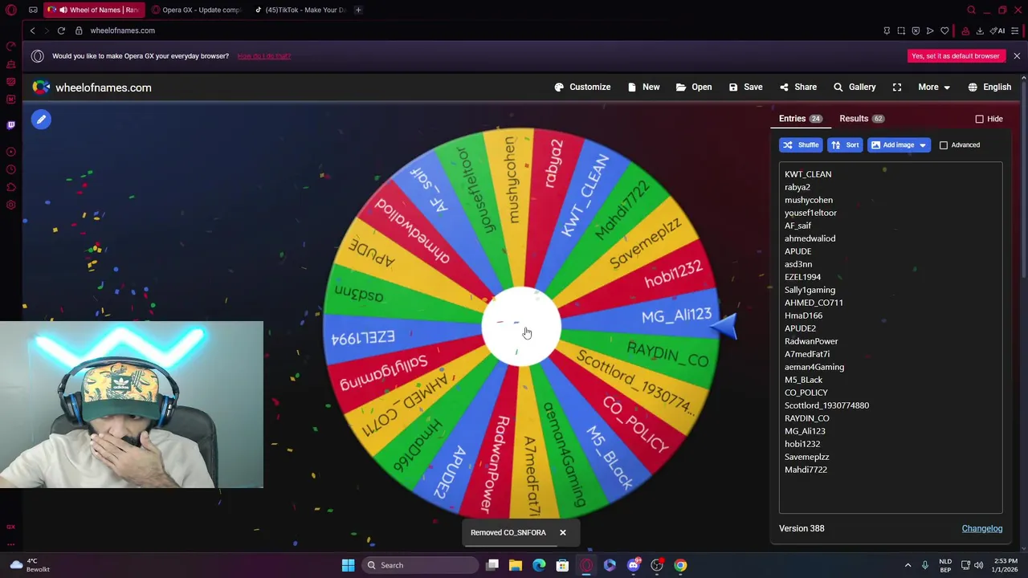The height and width of the screenshot is (578, 1028).
Task: Share the wheel
Action: 798,87
